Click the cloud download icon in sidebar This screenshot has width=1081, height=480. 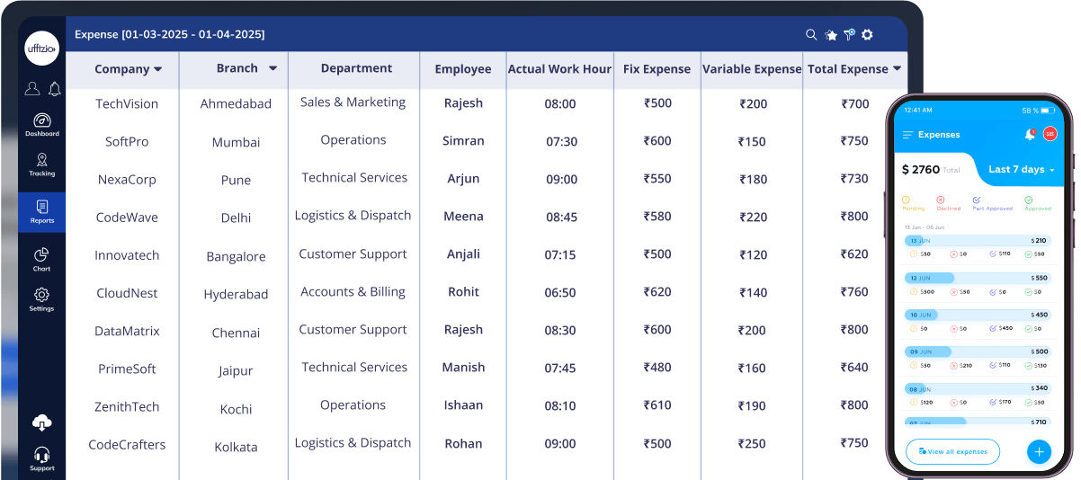[41, 422]
